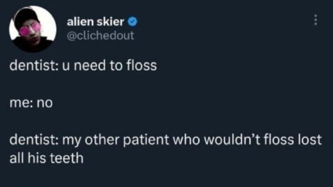Click the word "no" after "me:"
This screenshot has height=187, width=333.
(45, 103)
